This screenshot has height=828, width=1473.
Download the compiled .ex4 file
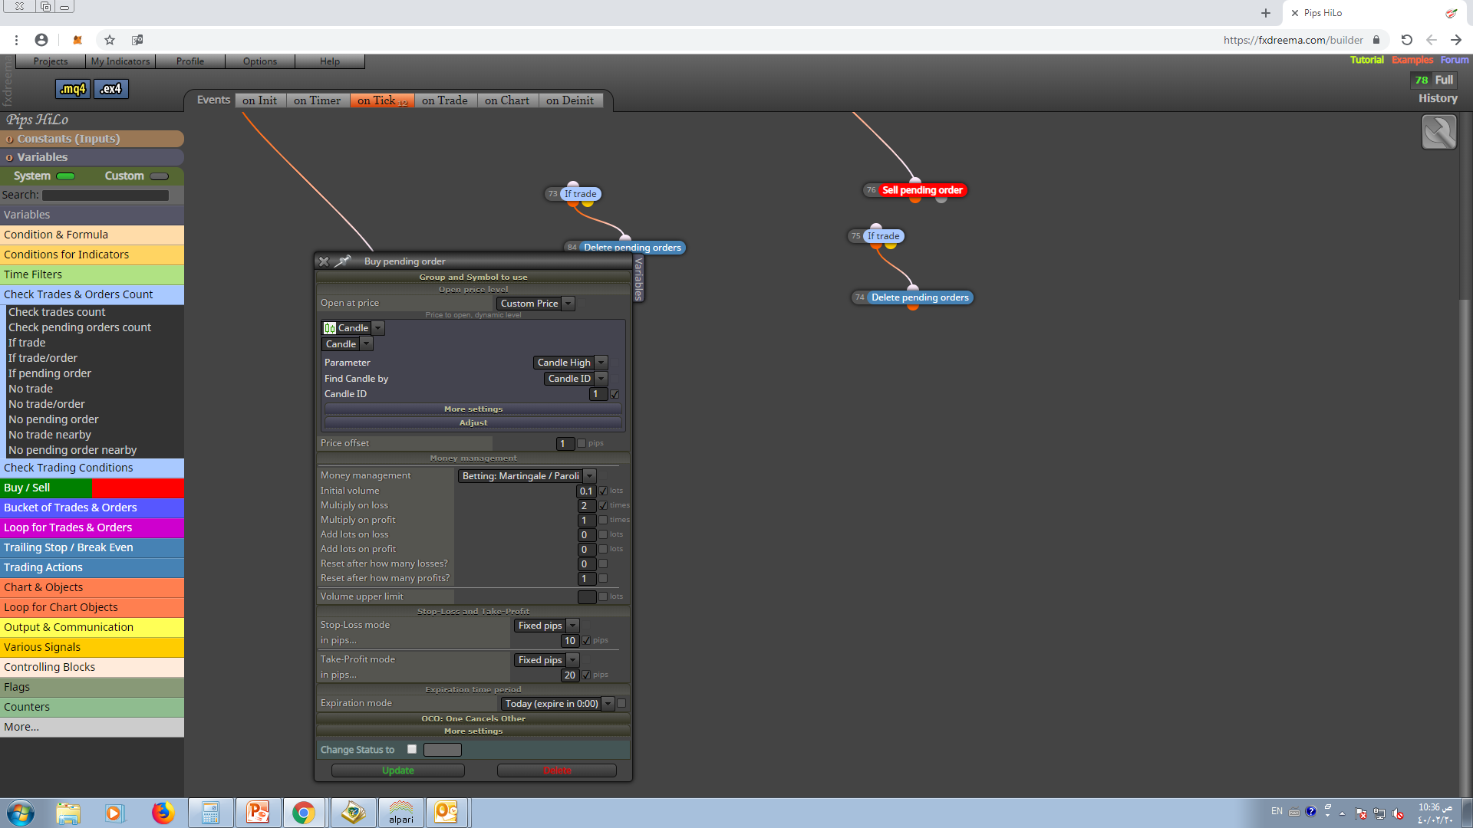tap(111, 89)
